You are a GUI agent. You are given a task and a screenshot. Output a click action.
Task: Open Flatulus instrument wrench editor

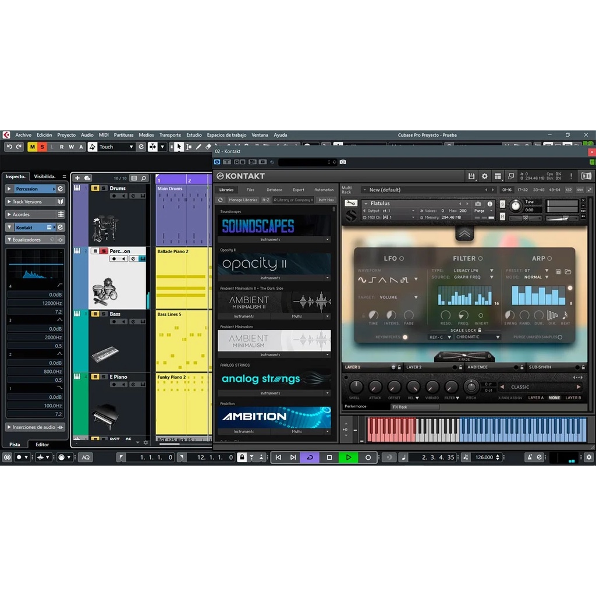point(351,203)
